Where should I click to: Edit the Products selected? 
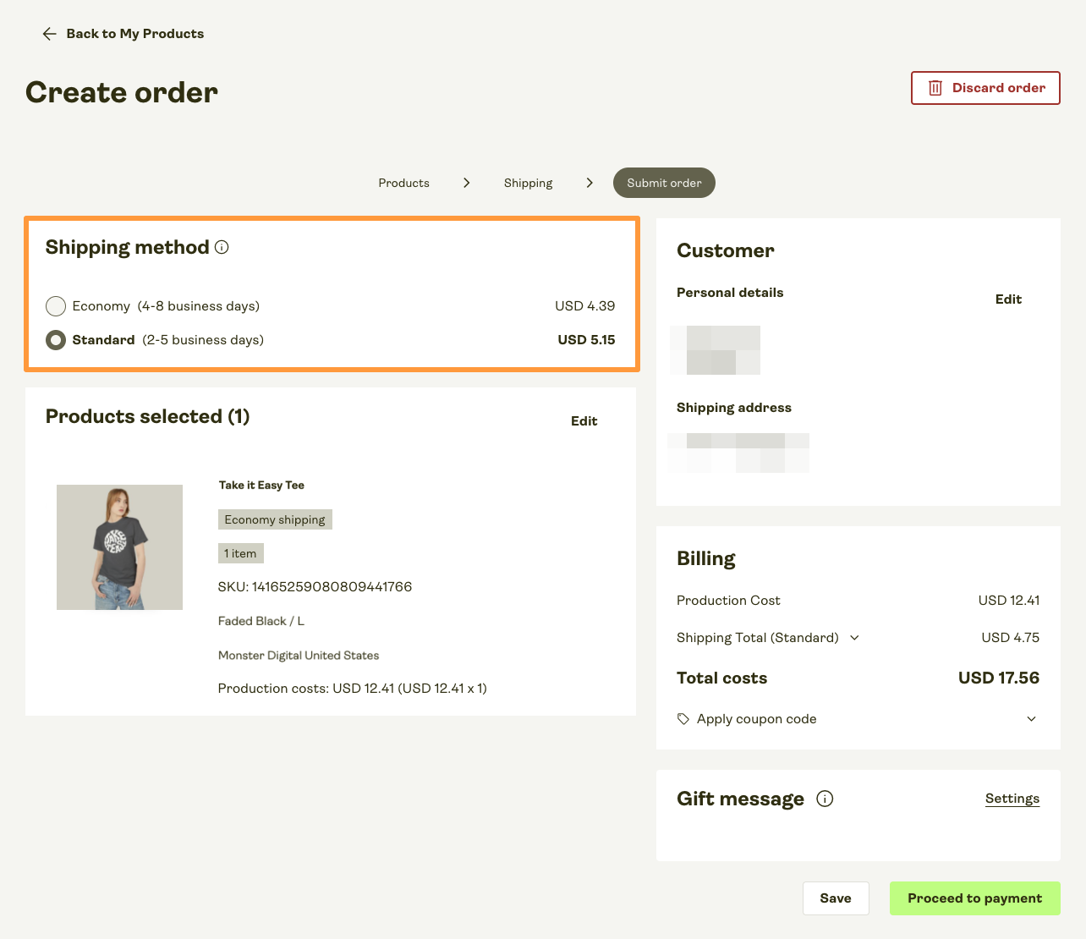(x=584, y=420)
